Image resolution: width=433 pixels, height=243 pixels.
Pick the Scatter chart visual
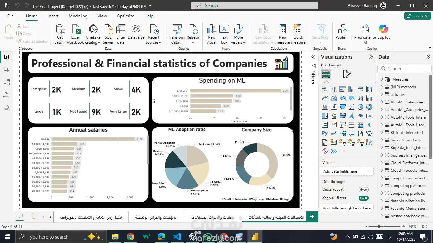[352, 107]
